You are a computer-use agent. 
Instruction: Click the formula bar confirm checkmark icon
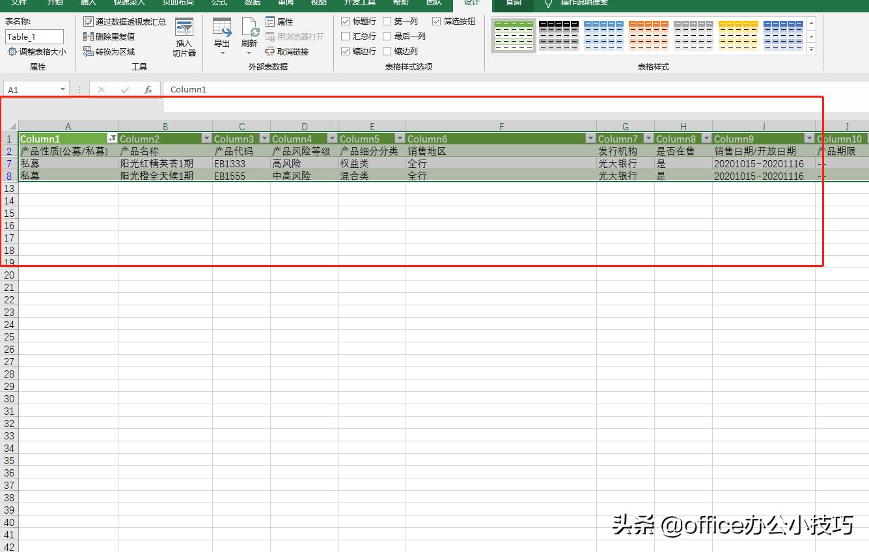[x=125, y=89]
